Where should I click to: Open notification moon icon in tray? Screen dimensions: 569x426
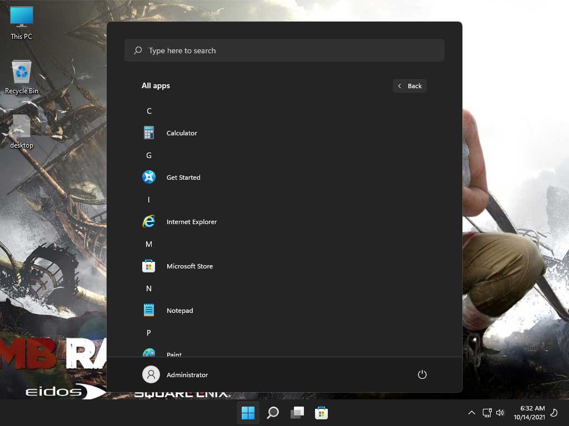(554, 413)
